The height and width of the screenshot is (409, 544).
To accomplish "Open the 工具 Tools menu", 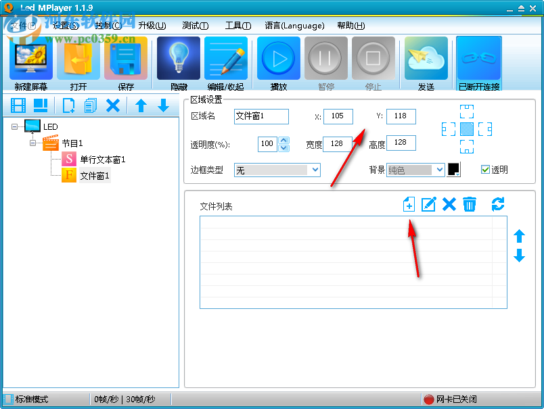I will tap(237, 26).
